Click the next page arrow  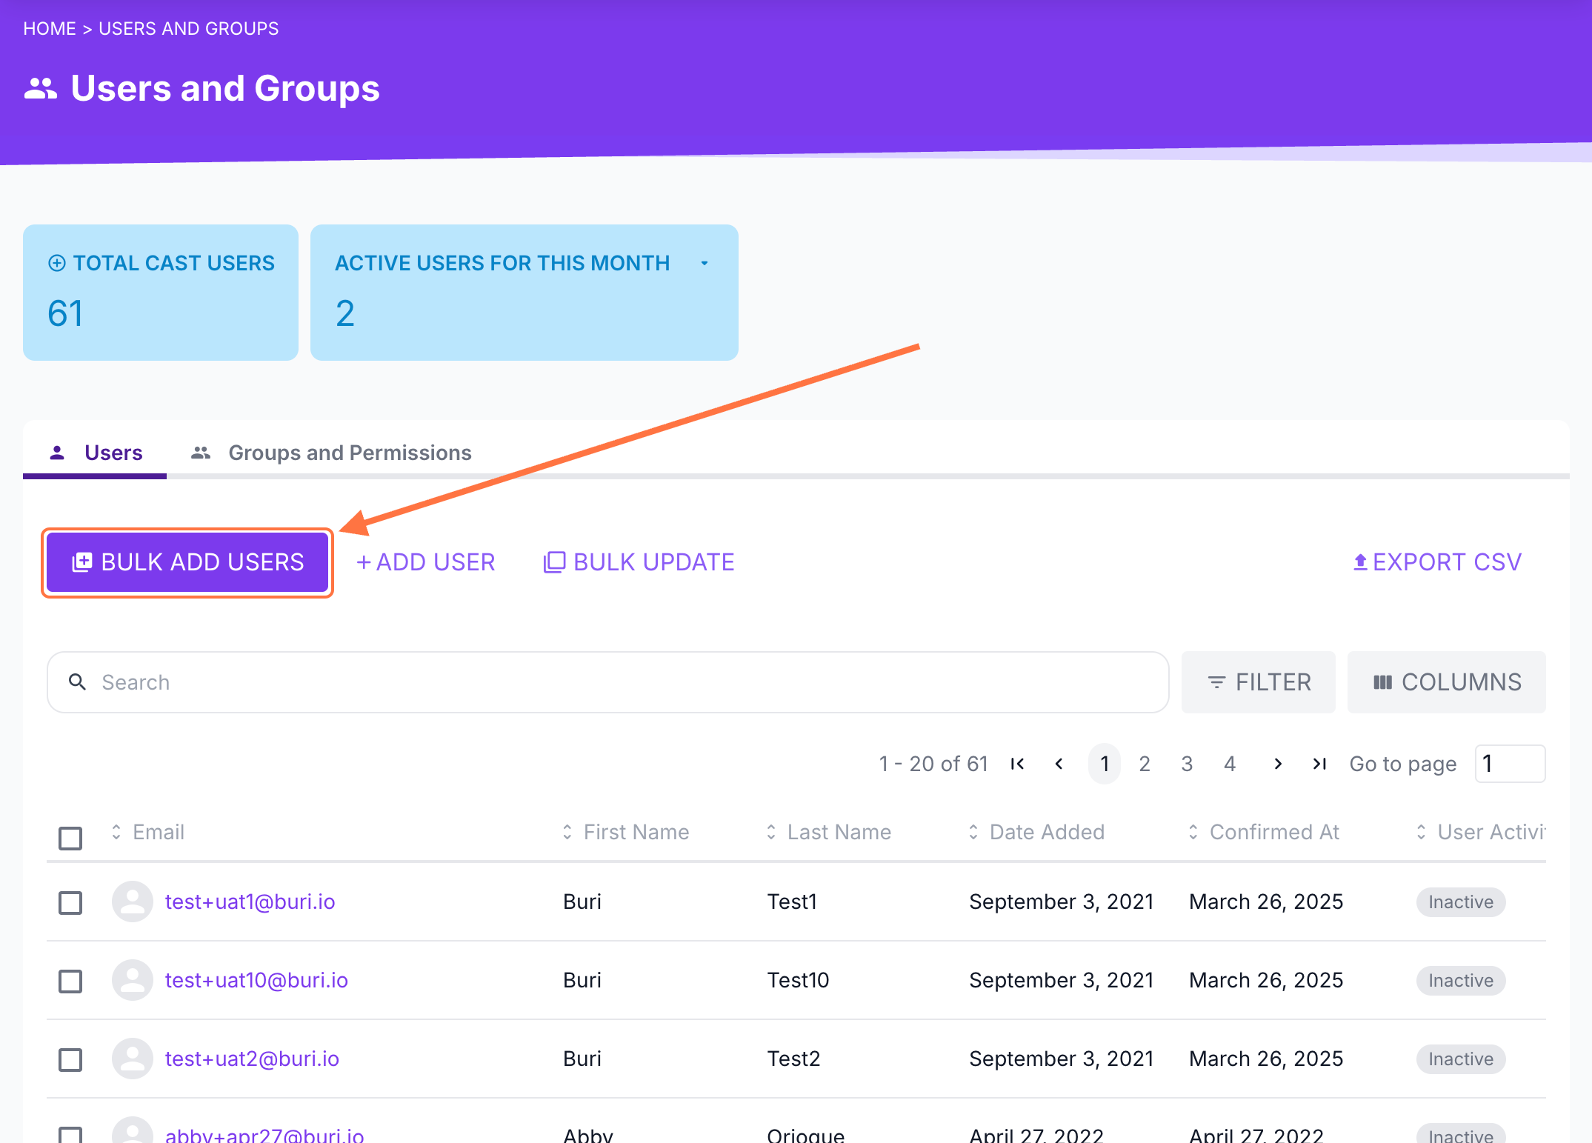(1277, 764)
